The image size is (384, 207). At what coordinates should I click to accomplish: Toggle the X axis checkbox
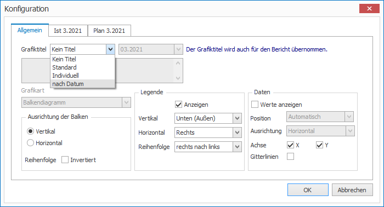pyautogui.click(x=290, y=145)
